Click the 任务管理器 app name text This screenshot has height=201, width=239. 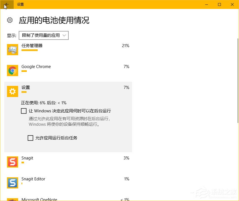pyautogui.click(x=32, y=45)
